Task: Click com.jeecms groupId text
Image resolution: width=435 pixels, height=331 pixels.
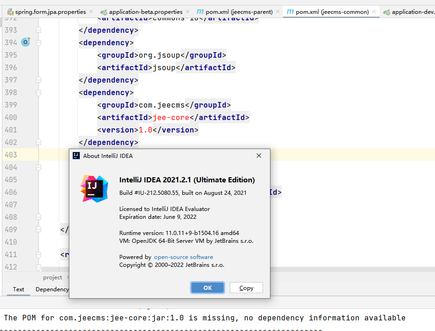Action: (162, 105)
